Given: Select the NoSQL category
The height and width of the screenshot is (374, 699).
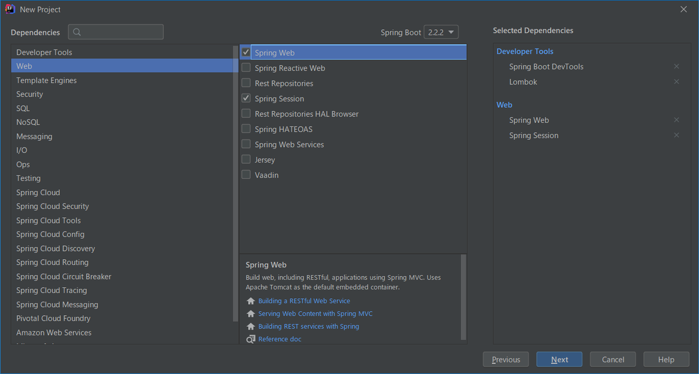Looking at the screenshot, I should point(122,122).
